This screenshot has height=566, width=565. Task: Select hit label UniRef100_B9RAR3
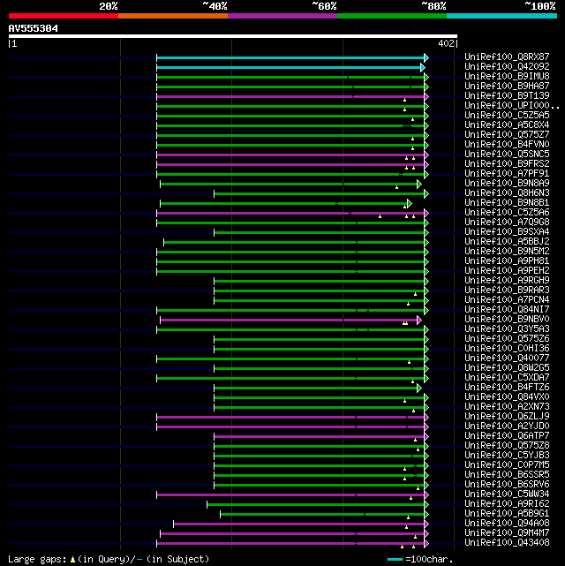pos(507,291)
